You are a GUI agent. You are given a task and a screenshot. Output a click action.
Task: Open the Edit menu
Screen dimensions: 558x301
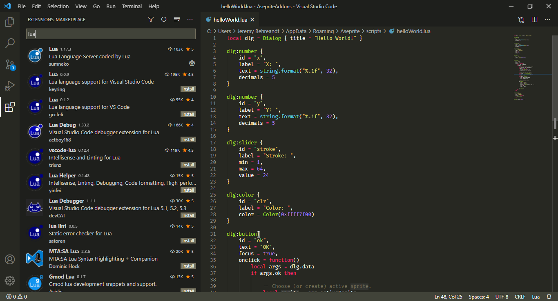[36, 7]
